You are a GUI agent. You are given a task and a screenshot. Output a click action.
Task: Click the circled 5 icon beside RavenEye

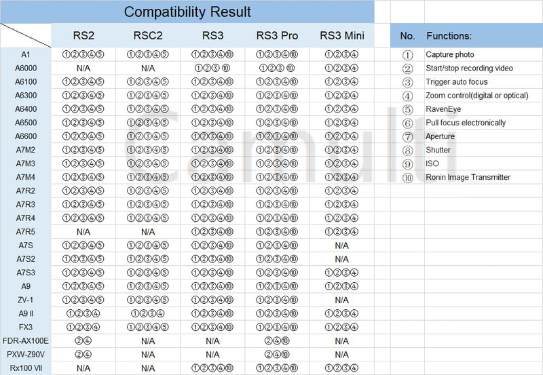pyautogui.click(x=408, y=110)
